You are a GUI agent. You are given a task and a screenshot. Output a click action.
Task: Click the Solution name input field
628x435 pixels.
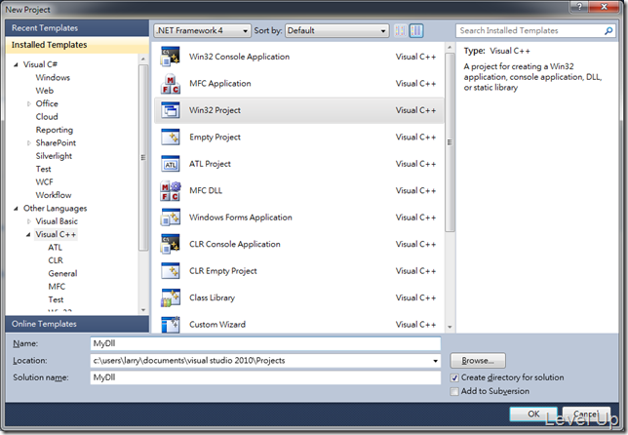point(265,377)
